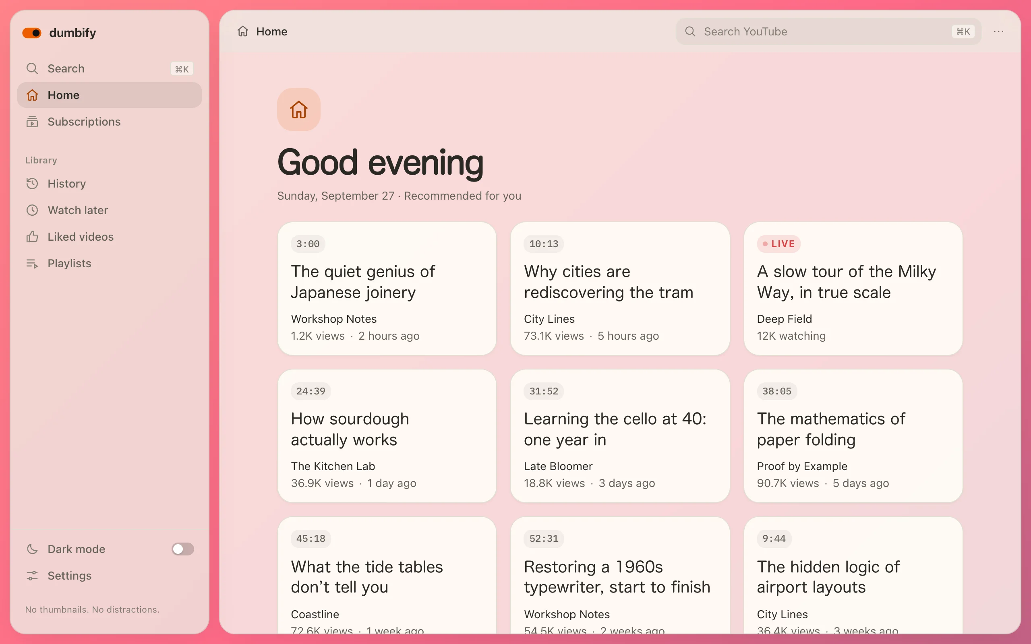
Task: Click the Deep Field channel name
Action: point(785,319)
